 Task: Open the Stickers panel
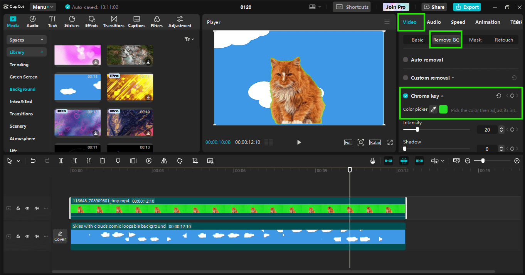72,21
